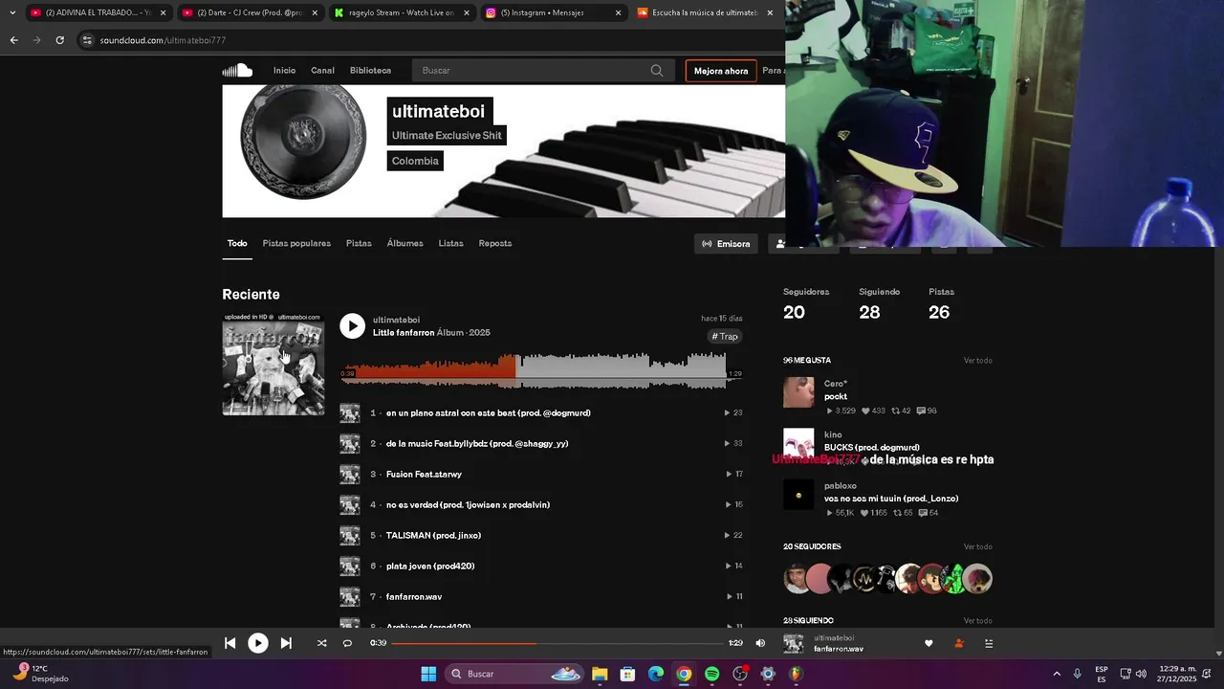The width and height of the screenshot is (1224, 689).
Task: Click the Mejora ahora button
Action: click(x=721, y=71)
